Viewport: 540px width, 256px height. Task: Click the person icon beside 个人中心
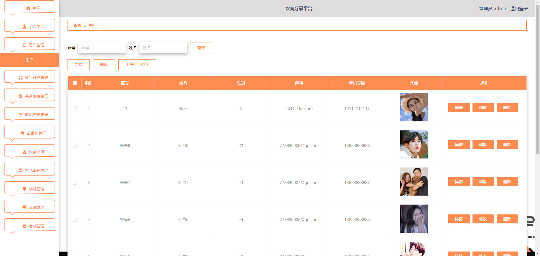24,26
